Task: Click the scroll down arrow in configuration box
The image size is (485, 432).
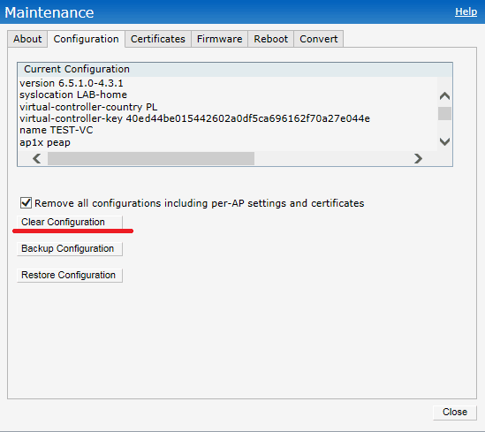Action: click(444, 142)
